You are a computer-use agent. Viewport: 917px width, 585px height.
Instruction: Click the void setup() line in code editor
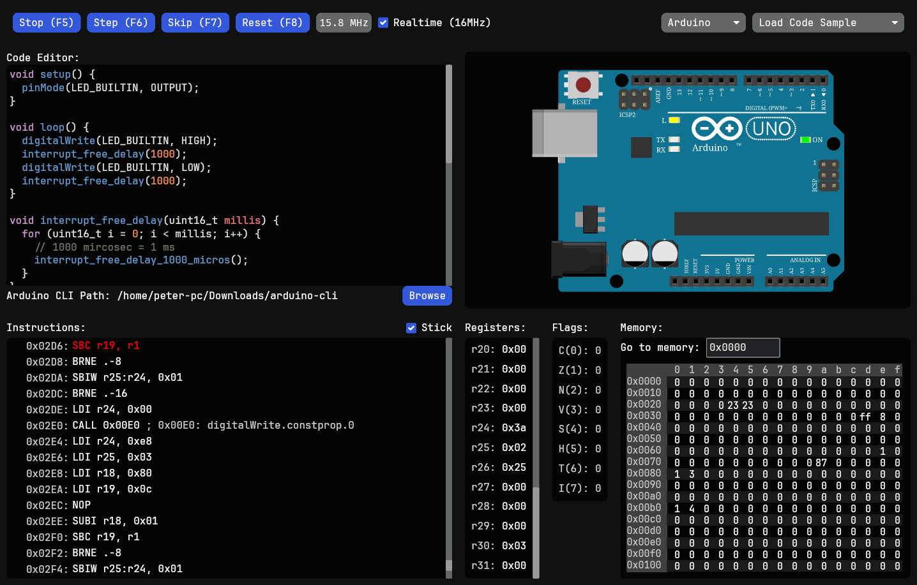(x=52, y=75)
